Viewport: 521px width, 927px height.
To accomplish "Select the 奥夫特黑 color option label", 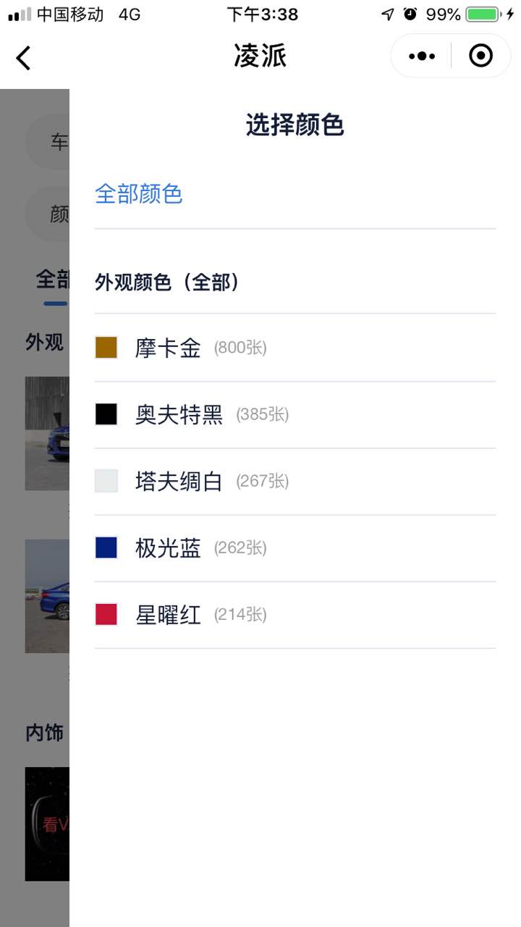I will coord(179,415).
